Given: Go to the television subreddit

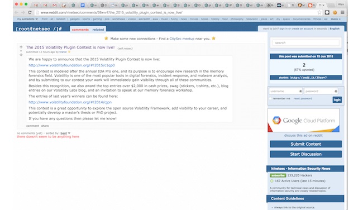Looking at the screenshot, I should coord(252,19).
